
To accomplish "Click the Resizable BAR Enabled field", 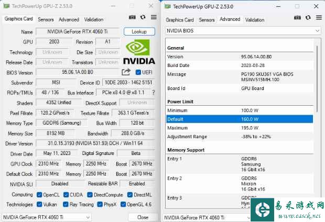I will (x=137, y=184).
